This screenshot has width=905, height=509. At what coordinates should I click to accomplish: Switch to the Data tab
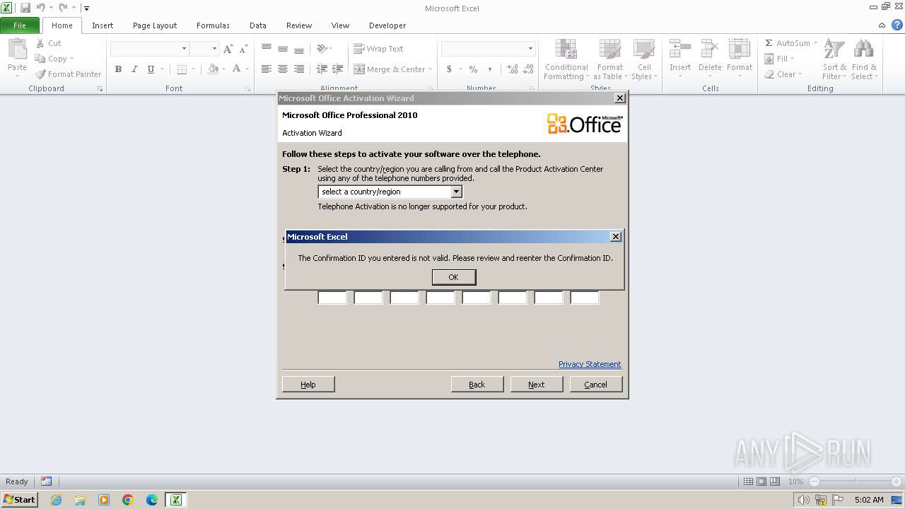pyautogui.click(x=258, y=25)
